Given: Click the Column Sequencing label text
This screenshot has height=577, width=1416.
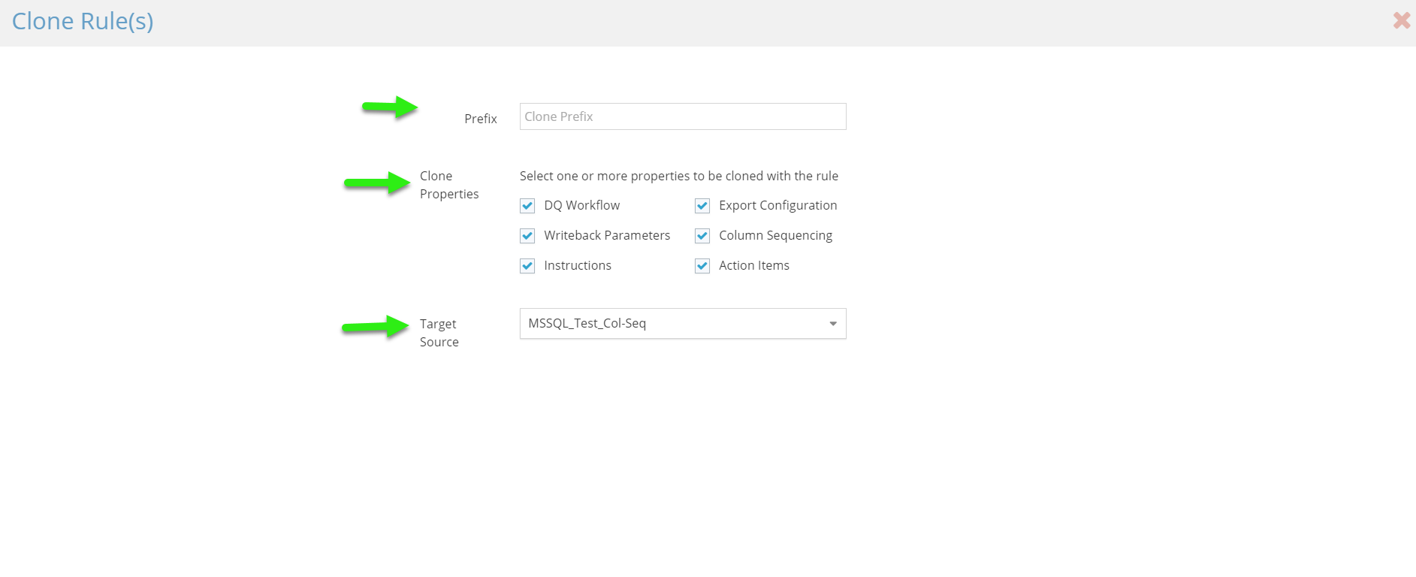Looking at the screenshot, I should pos(775,235).
